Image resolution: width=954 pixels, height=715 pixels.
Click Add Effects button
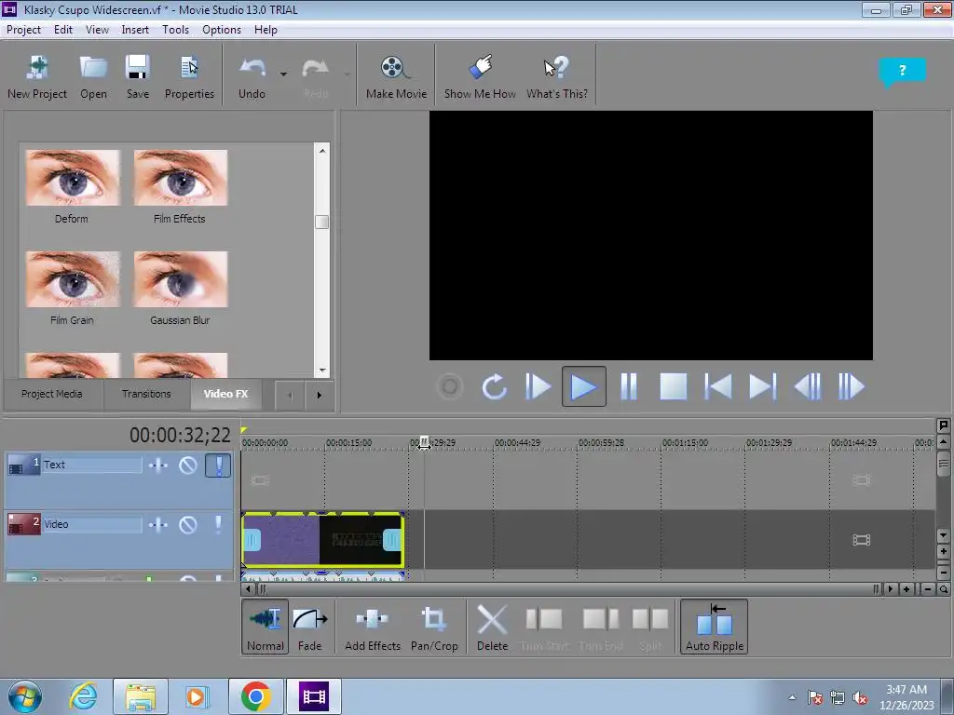click(373, 627)
